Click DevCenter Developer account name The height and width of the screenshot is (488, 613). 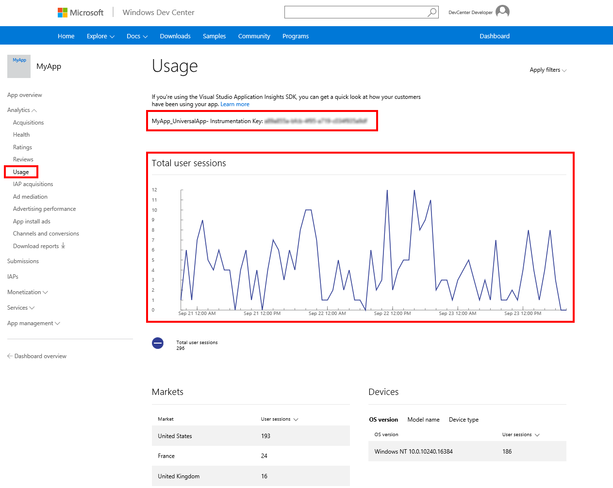pos(470,13)
